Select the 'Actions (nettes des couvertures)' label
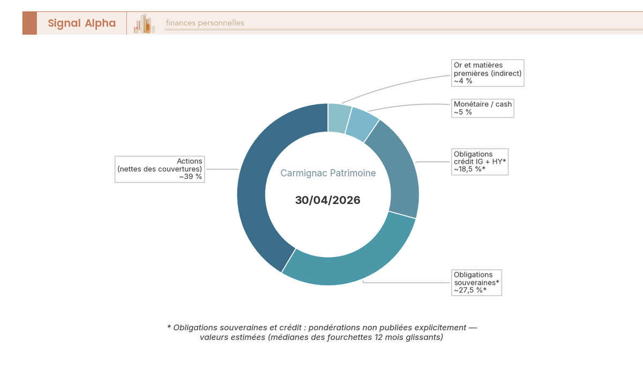 [x=160, y=169]
